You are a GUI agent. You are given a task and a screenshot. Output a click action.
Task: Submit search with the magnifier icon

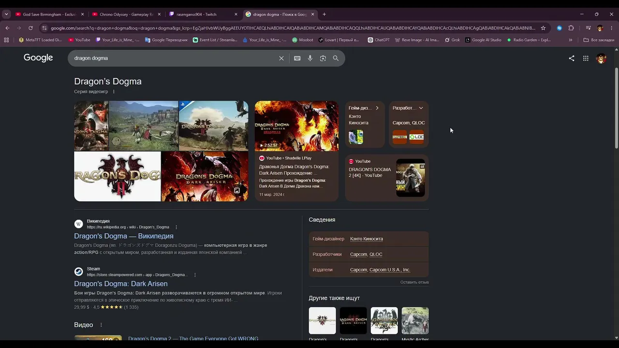(x=336, y=58)
